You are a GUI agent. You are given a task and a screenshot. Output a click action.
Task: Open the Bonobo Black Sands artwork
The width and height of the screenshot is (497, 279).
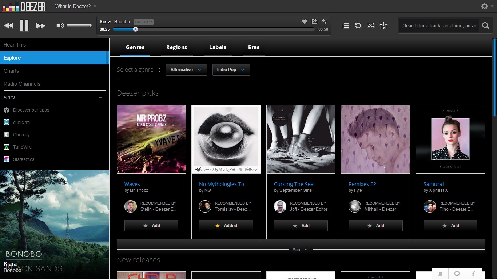click(x=55, y=225)
